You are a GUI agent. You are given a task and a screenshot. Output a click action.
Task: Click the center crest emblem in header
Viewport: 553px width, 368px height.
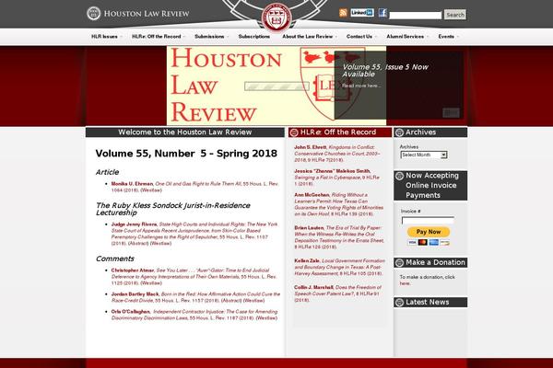pyautogui.click(x=276, y=17)
